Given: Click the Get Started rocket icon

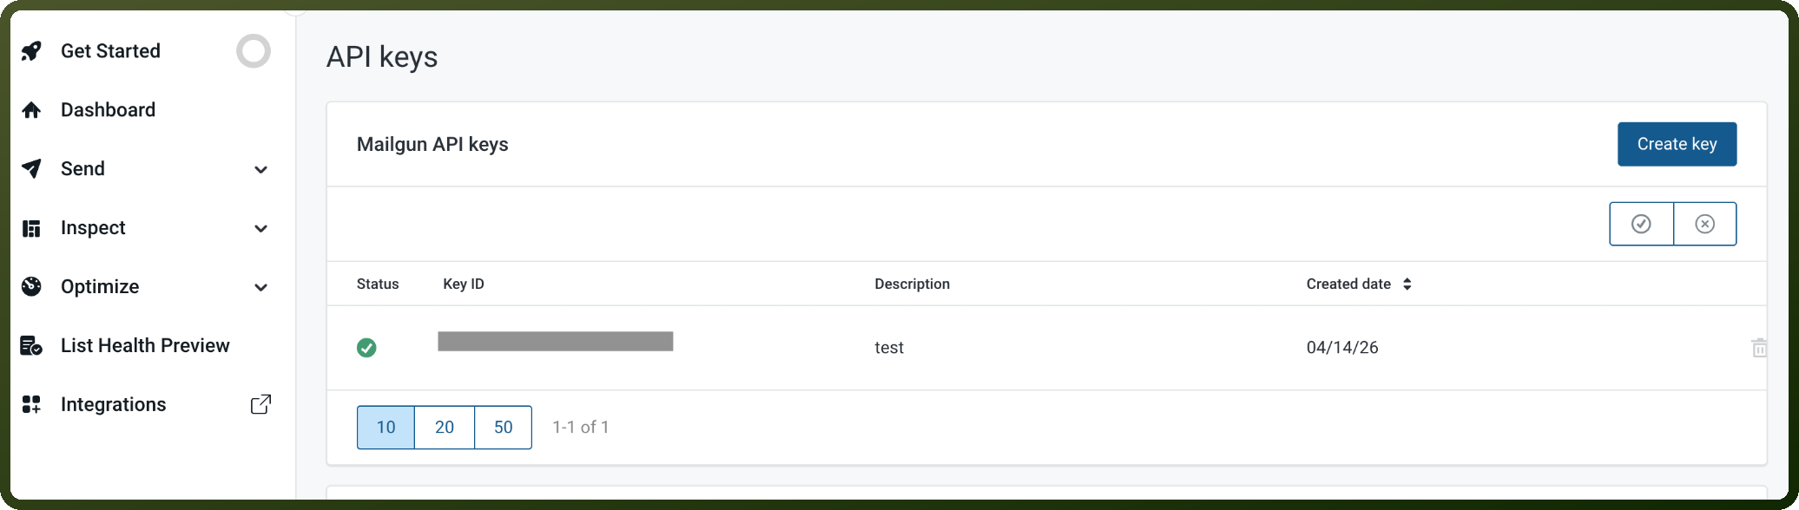Looking at the screenshot, I should click(31, 51).
